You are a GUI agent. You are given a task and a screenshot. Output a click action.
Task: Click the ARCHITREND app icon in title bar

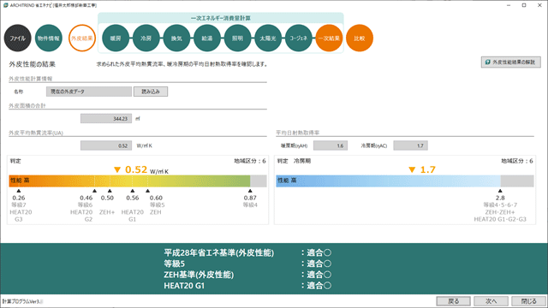click(x=5, y=5)
